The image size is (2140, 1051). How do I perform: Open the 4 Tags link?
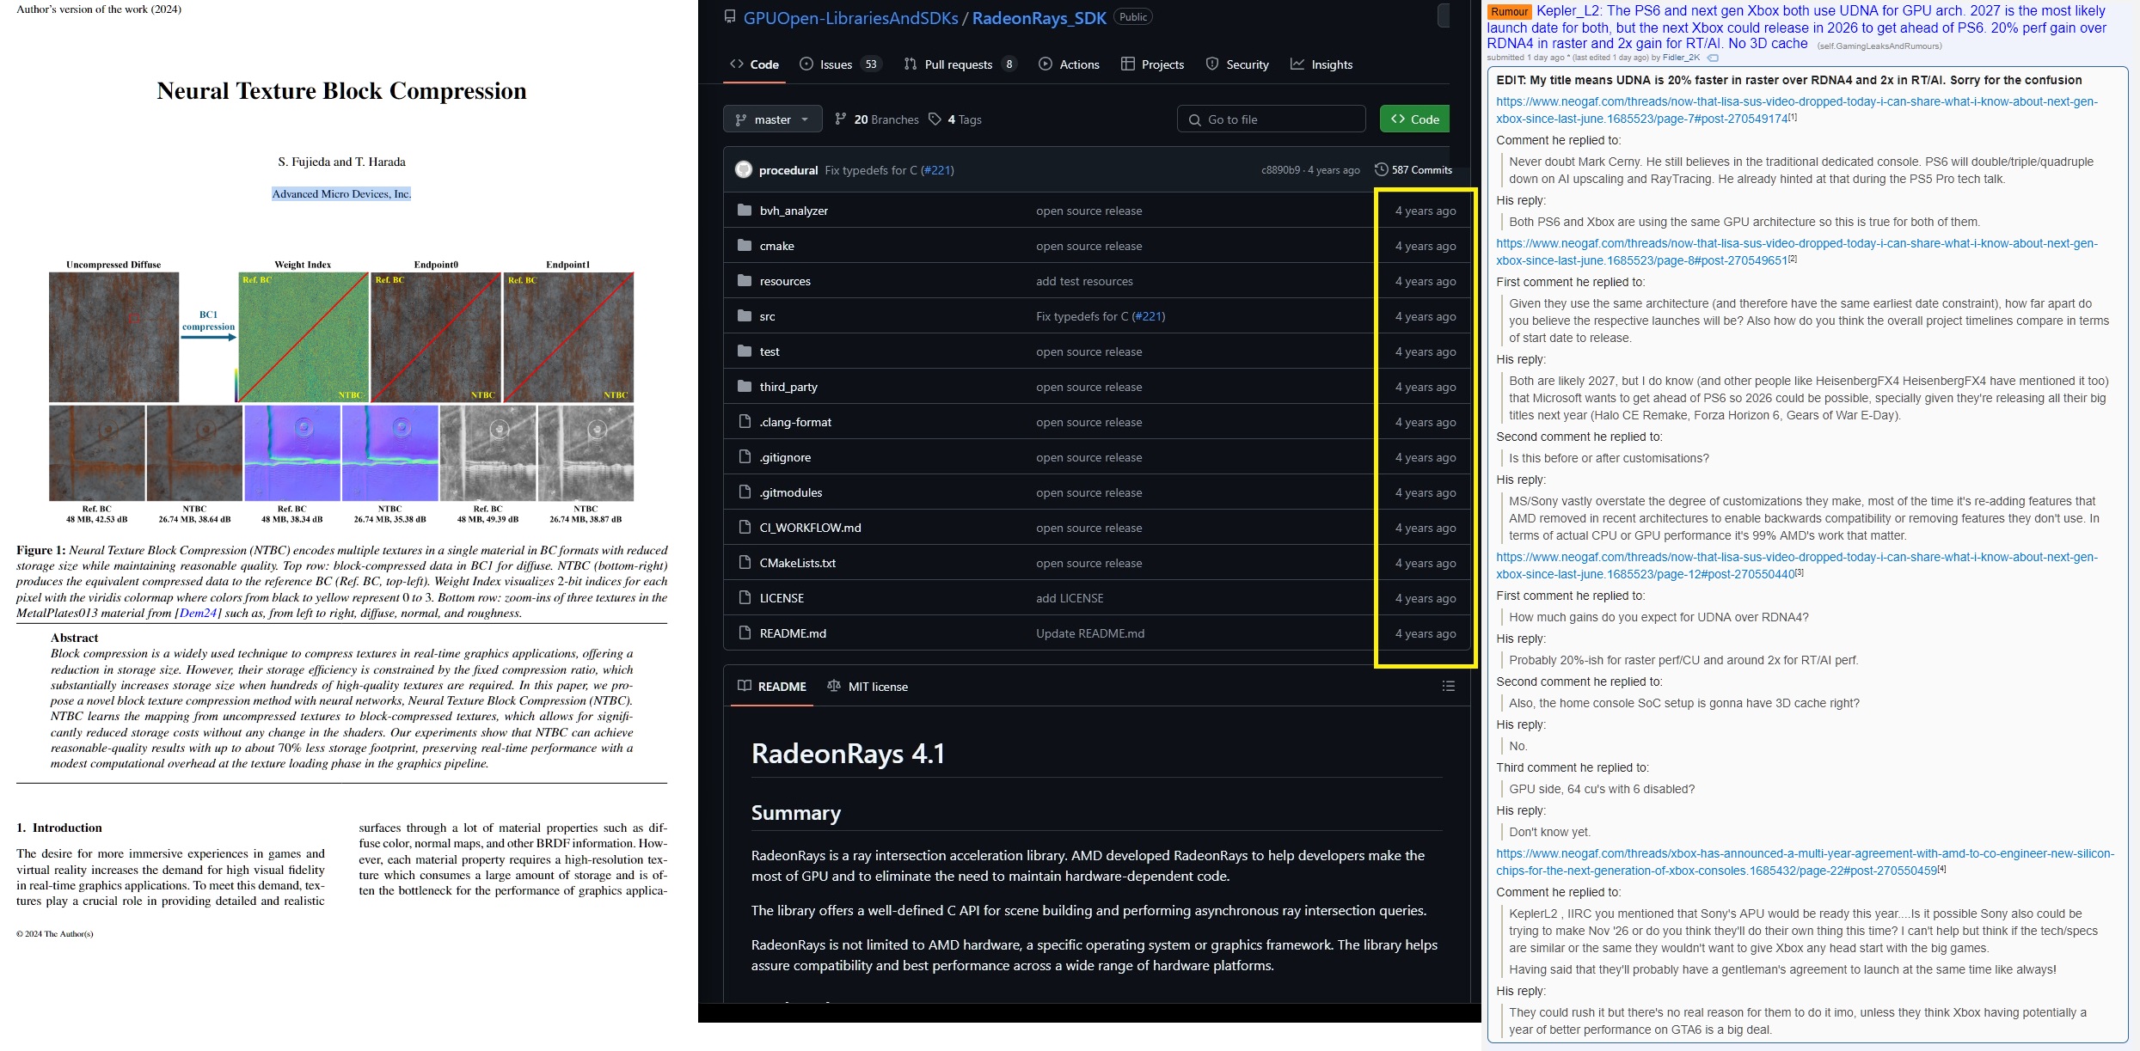click(955, 119)
